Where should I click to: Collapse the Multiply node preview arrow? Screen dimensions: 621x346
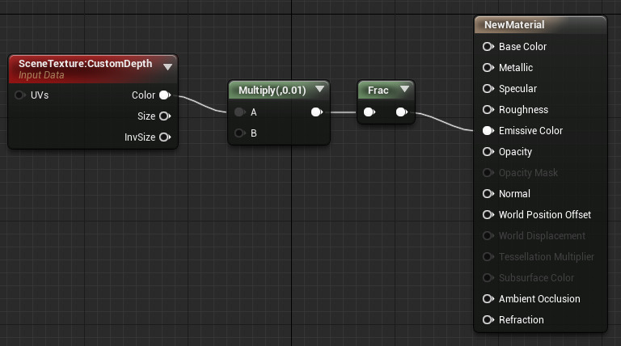tap(319, 90)
